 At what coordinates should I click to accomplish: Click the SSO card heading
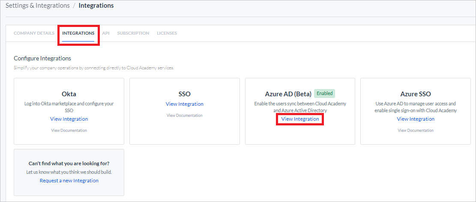point(185,94)
